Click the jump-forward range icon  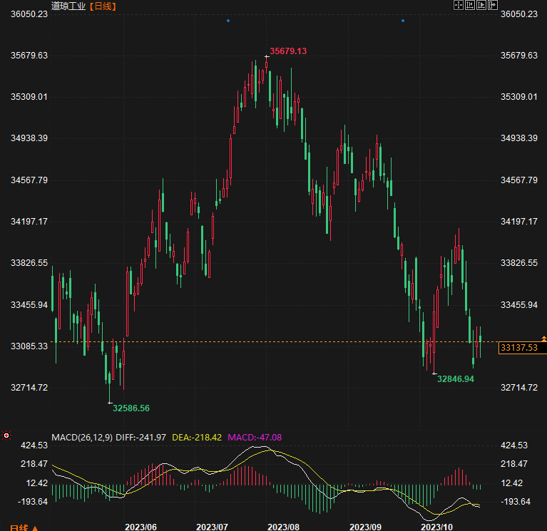[x=481, y=5]
